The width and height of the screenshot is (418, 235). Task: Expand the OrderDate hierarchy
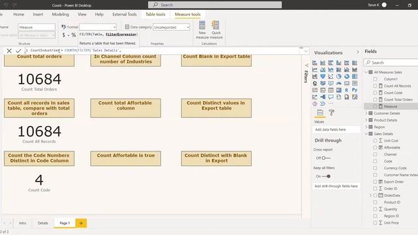(370, 195)
